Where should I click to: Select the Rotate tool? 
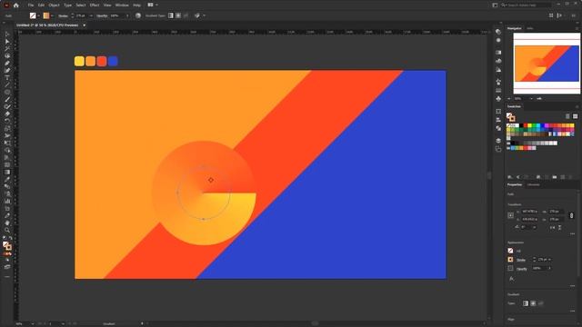(7, 121)
